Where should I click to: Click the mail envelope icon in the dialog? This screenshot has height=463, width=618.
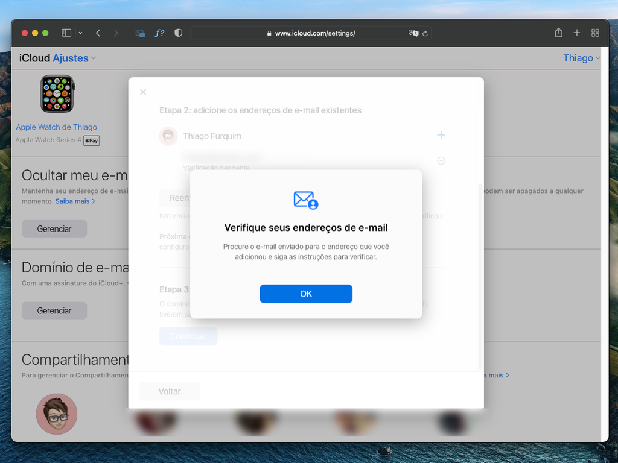(x=306, y=200)
